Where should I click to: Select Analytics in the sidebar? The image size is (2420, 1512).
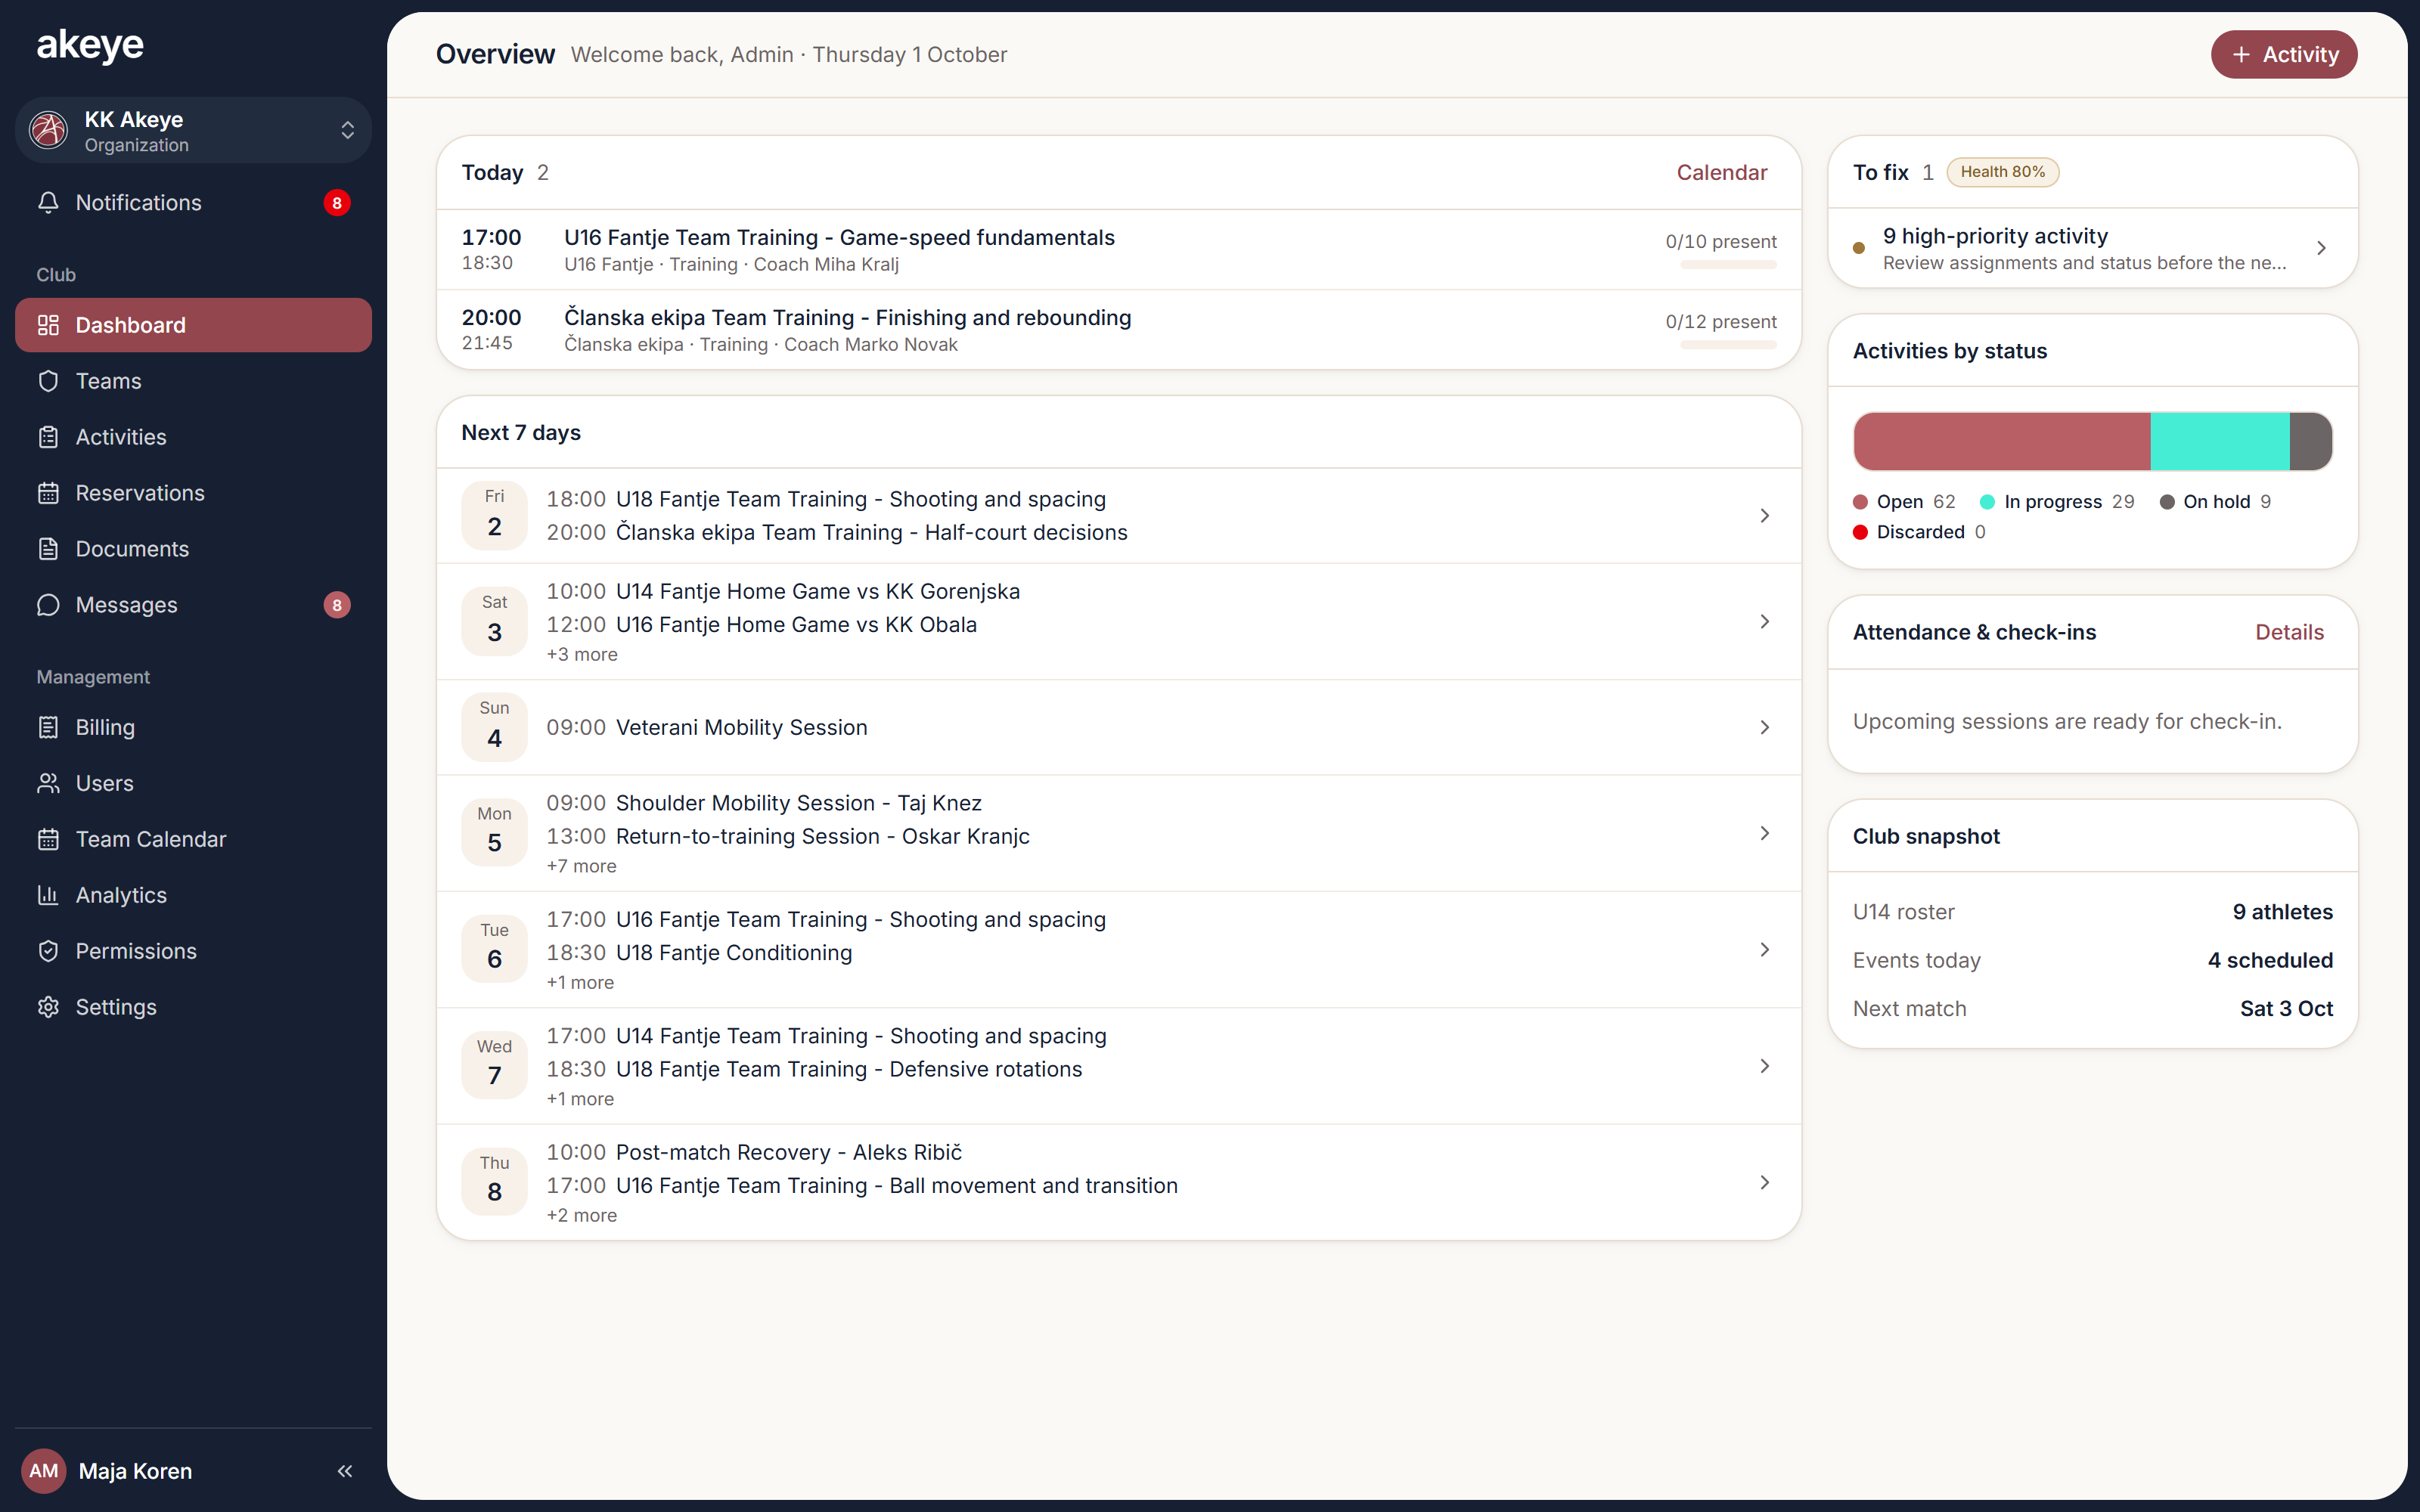point(193,895)
